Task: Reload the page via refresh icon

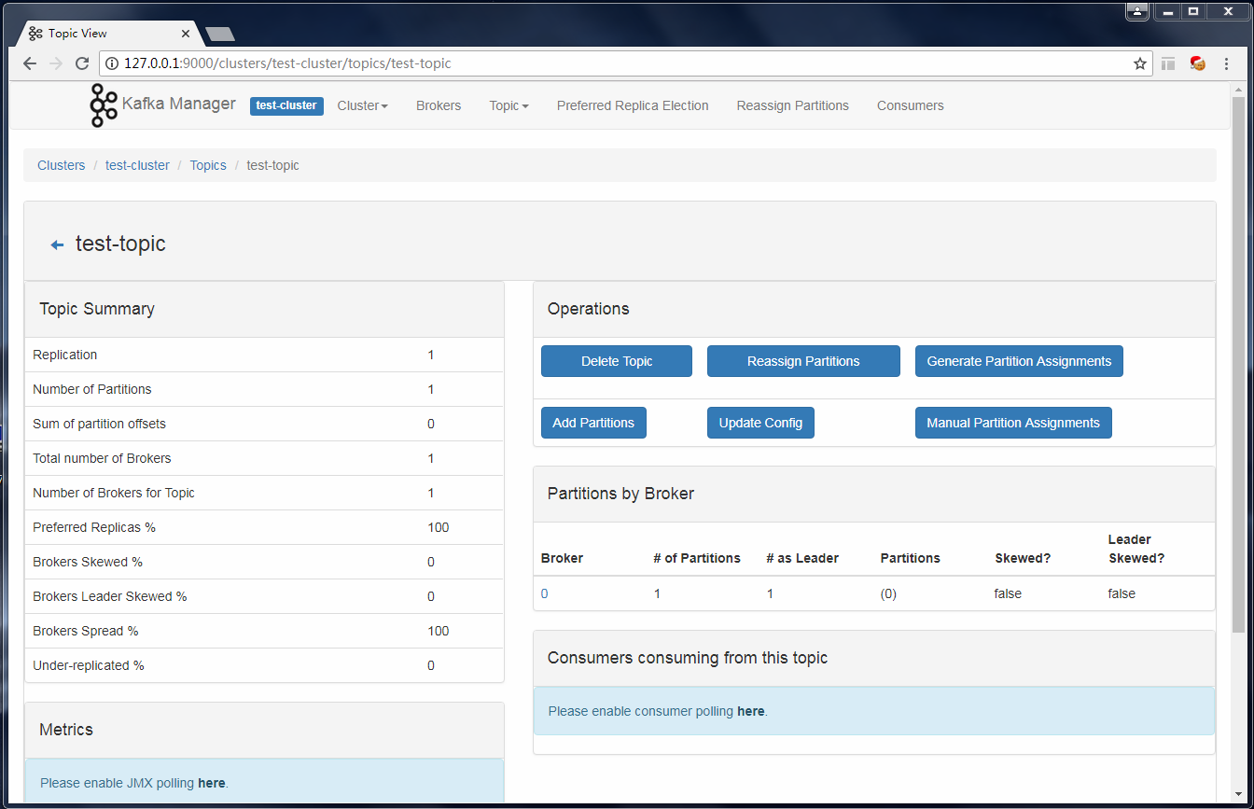Action: point(82,63)
